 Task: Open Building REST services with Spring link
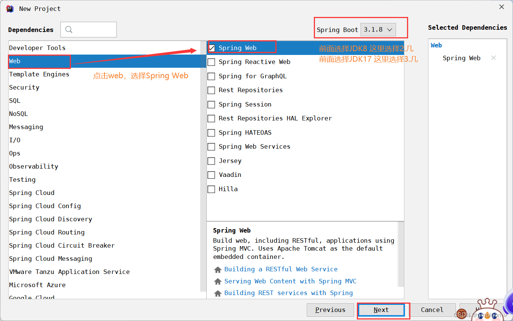(x=289, y=293)
